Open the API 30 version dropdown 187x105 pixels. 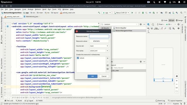pos(169,24)
